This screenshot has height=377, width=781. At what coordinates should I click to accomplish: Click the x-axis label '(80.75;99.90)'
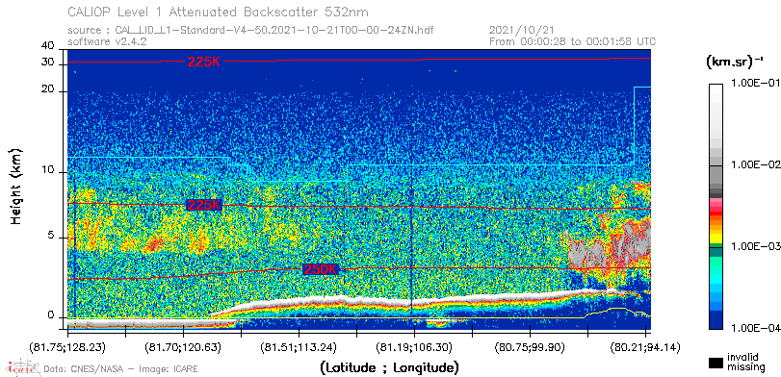pyautogui.click(x=530, y=346)
